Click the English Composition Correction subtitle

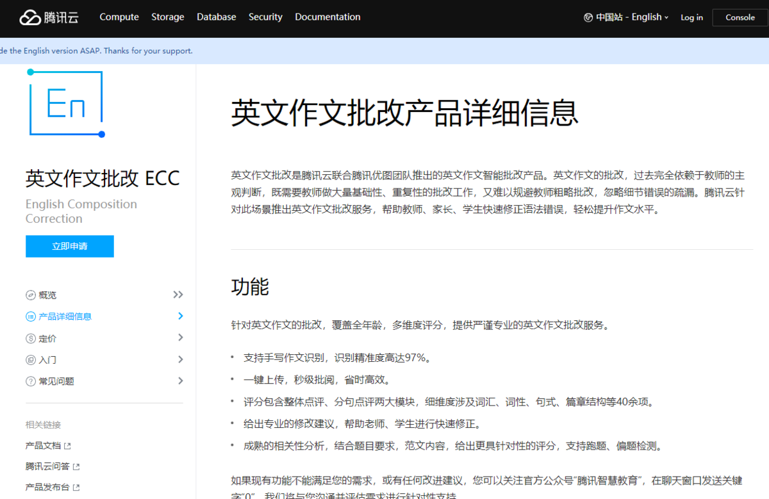81,211
